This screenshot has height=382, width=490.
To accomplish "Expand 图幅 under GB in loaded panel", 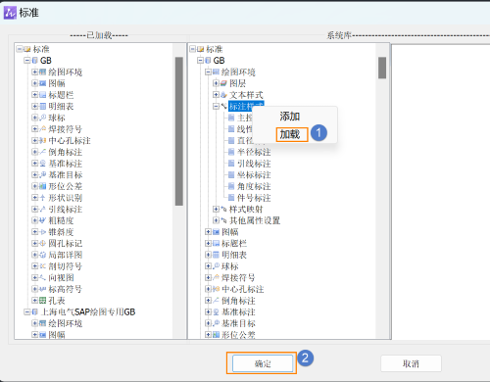I will [34, 83].
